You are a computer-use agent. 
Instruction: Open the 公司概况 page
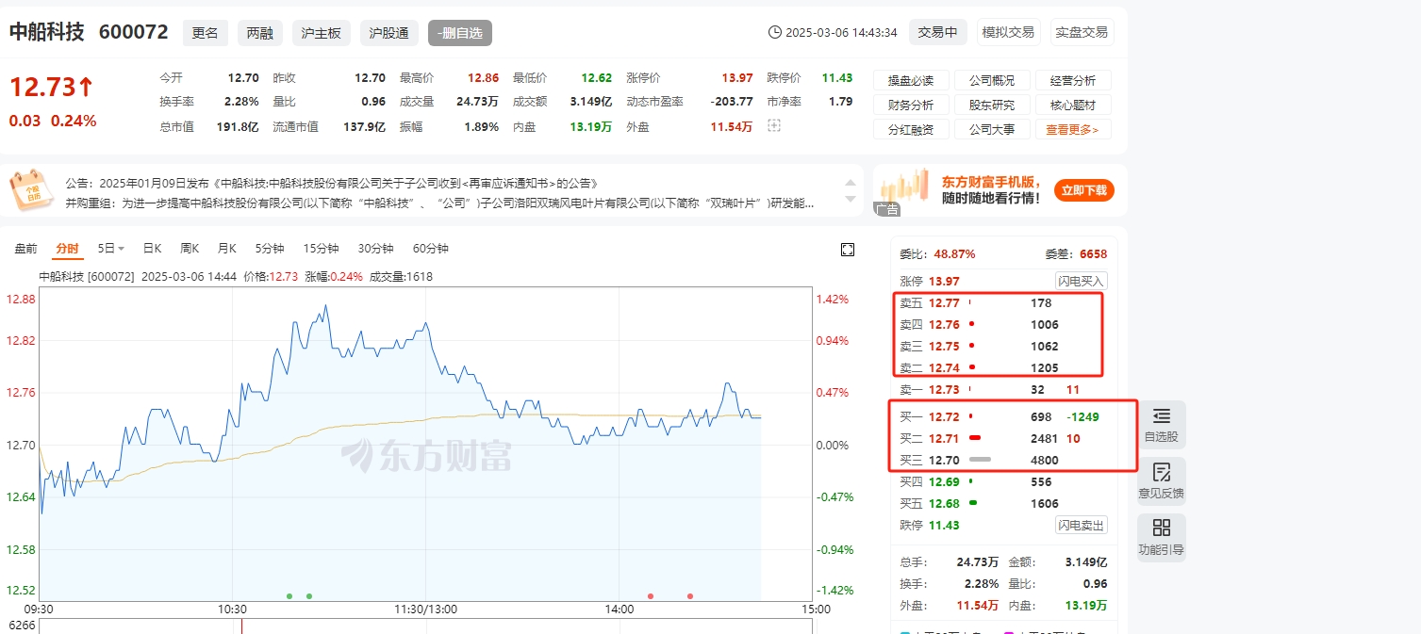(992, 80)
